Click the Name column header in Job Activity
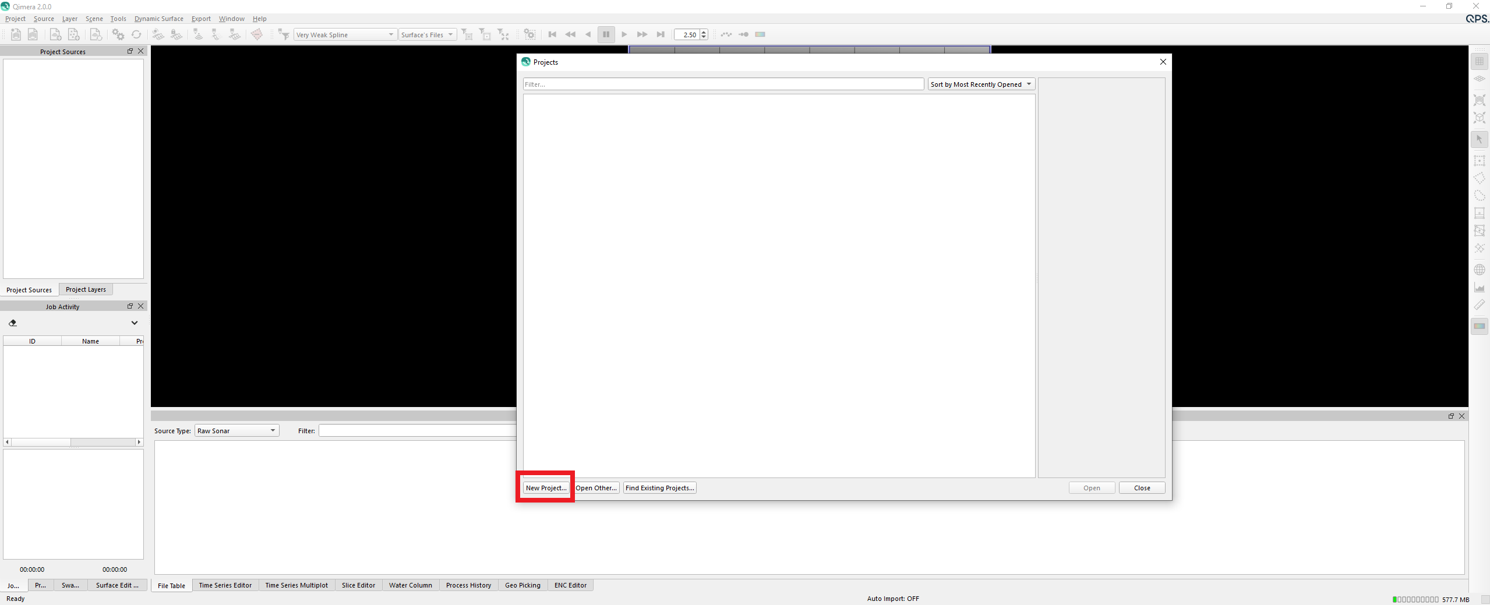The width and height of the screenshot is (1490, 605). click(90, 341)
